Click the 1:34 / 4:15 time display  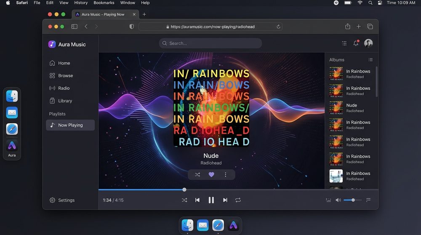click(113, 200)
